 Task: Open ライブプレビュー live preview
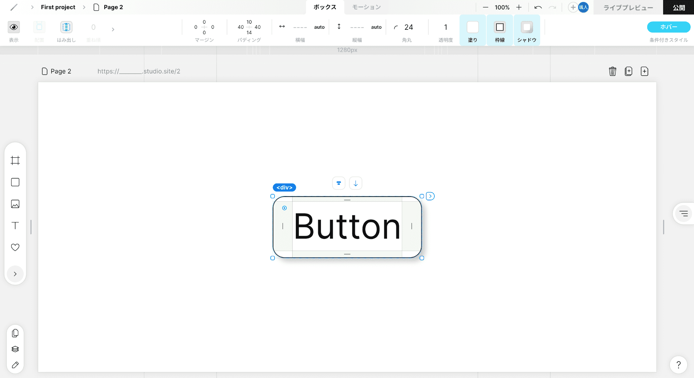628,7
